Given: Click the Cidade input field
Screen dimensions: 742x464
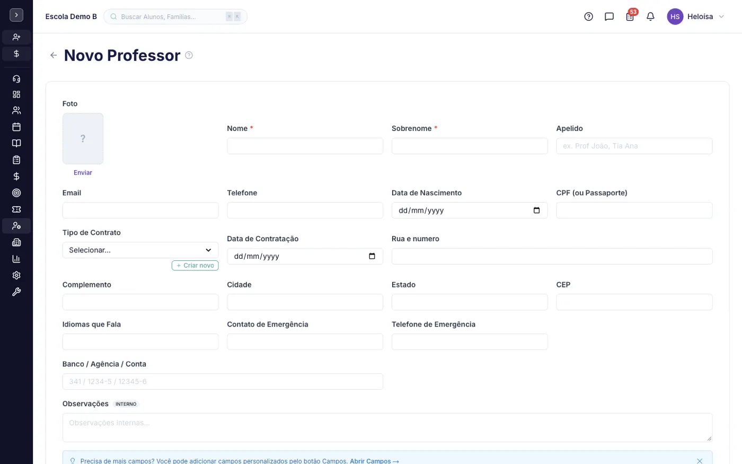Looking at the screenshot, I should pyautogui.click(x=305, y=302).
